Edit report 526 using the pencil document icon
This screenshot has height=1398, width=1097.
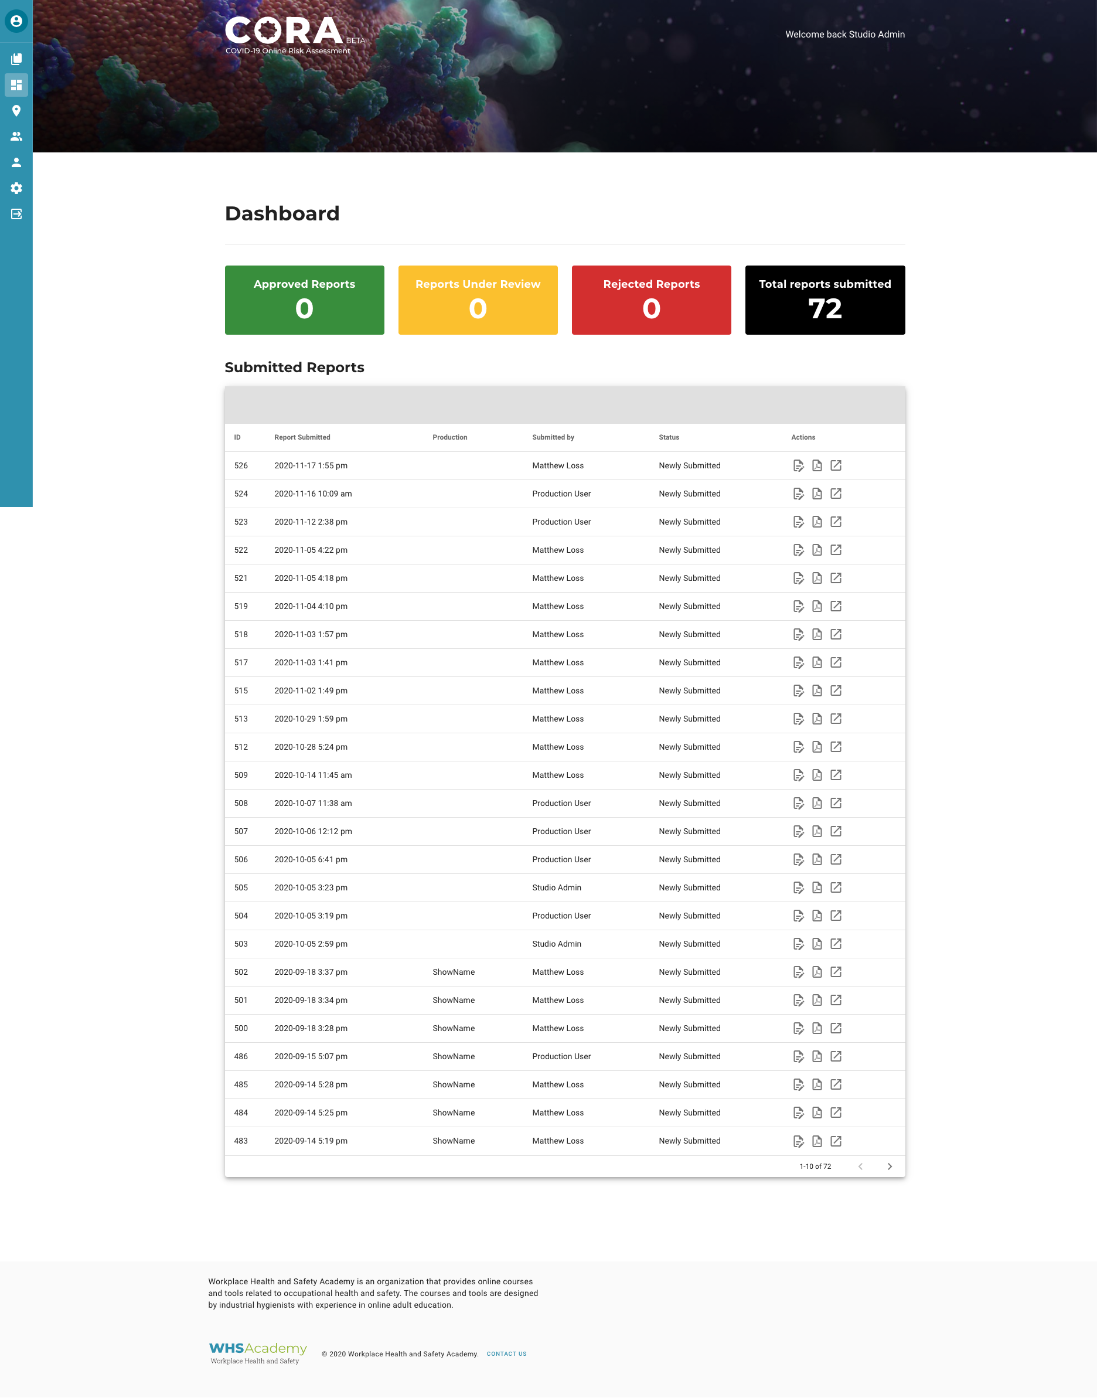click(798, 466)
